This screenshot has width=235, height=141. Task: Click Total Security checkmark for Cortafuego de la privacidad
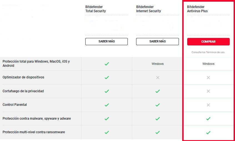pyautogui.click(x=107, y=91)
